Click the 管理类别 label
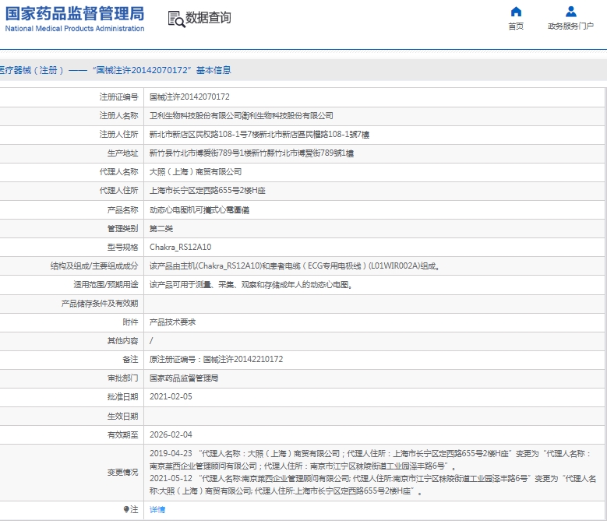Image resolution: width=607 pixels, height=524 pixels. pos(122,229)
